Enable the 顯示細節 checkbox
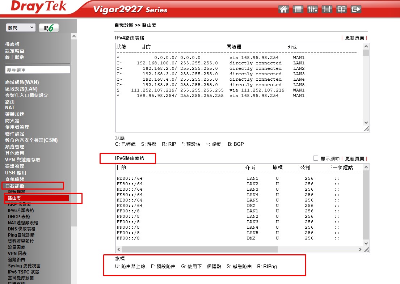Screen dimensions: 400x284 coord(316,158)
